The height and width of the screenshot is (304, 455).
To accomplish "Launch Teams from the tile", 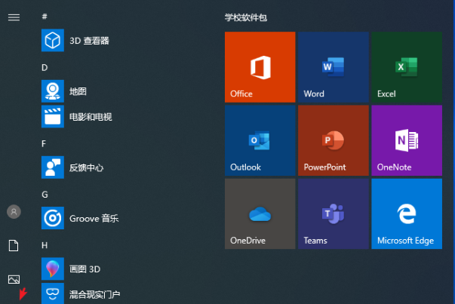I will pos(334,213).
